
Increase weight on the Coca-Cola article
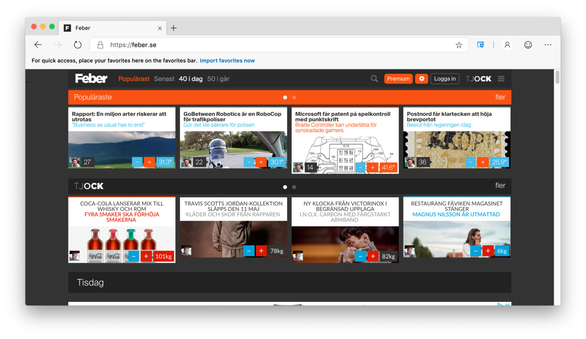pyautogui.click(x=146, y=256)
